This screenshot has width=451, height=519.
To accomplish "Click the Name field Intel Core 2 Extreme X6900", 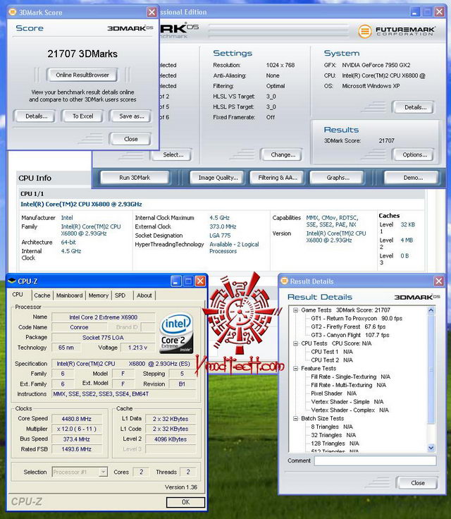I will [104, 317].
